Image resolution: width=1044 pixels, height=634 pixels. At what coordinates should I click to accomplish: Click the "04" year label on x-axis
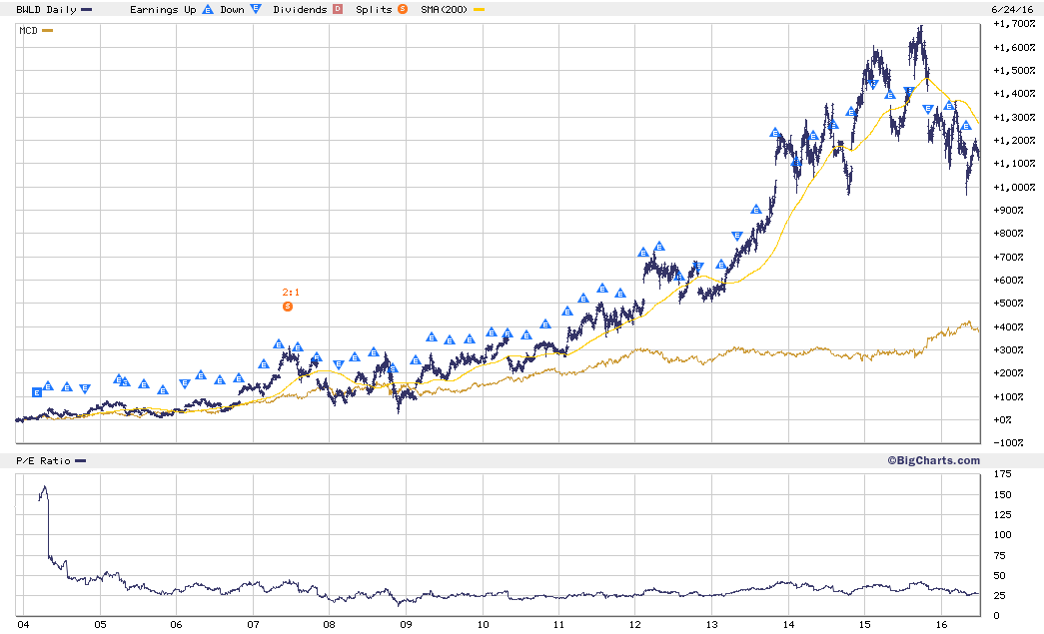click(x=23, y=624)
